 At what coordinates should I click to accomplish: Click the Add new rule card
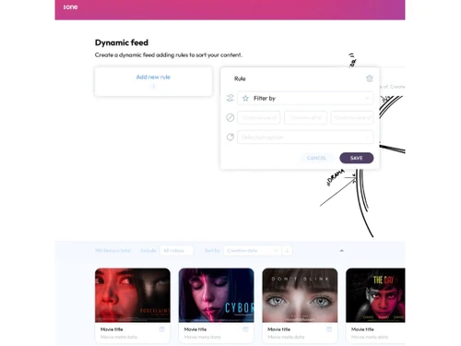tap(153, 81)
